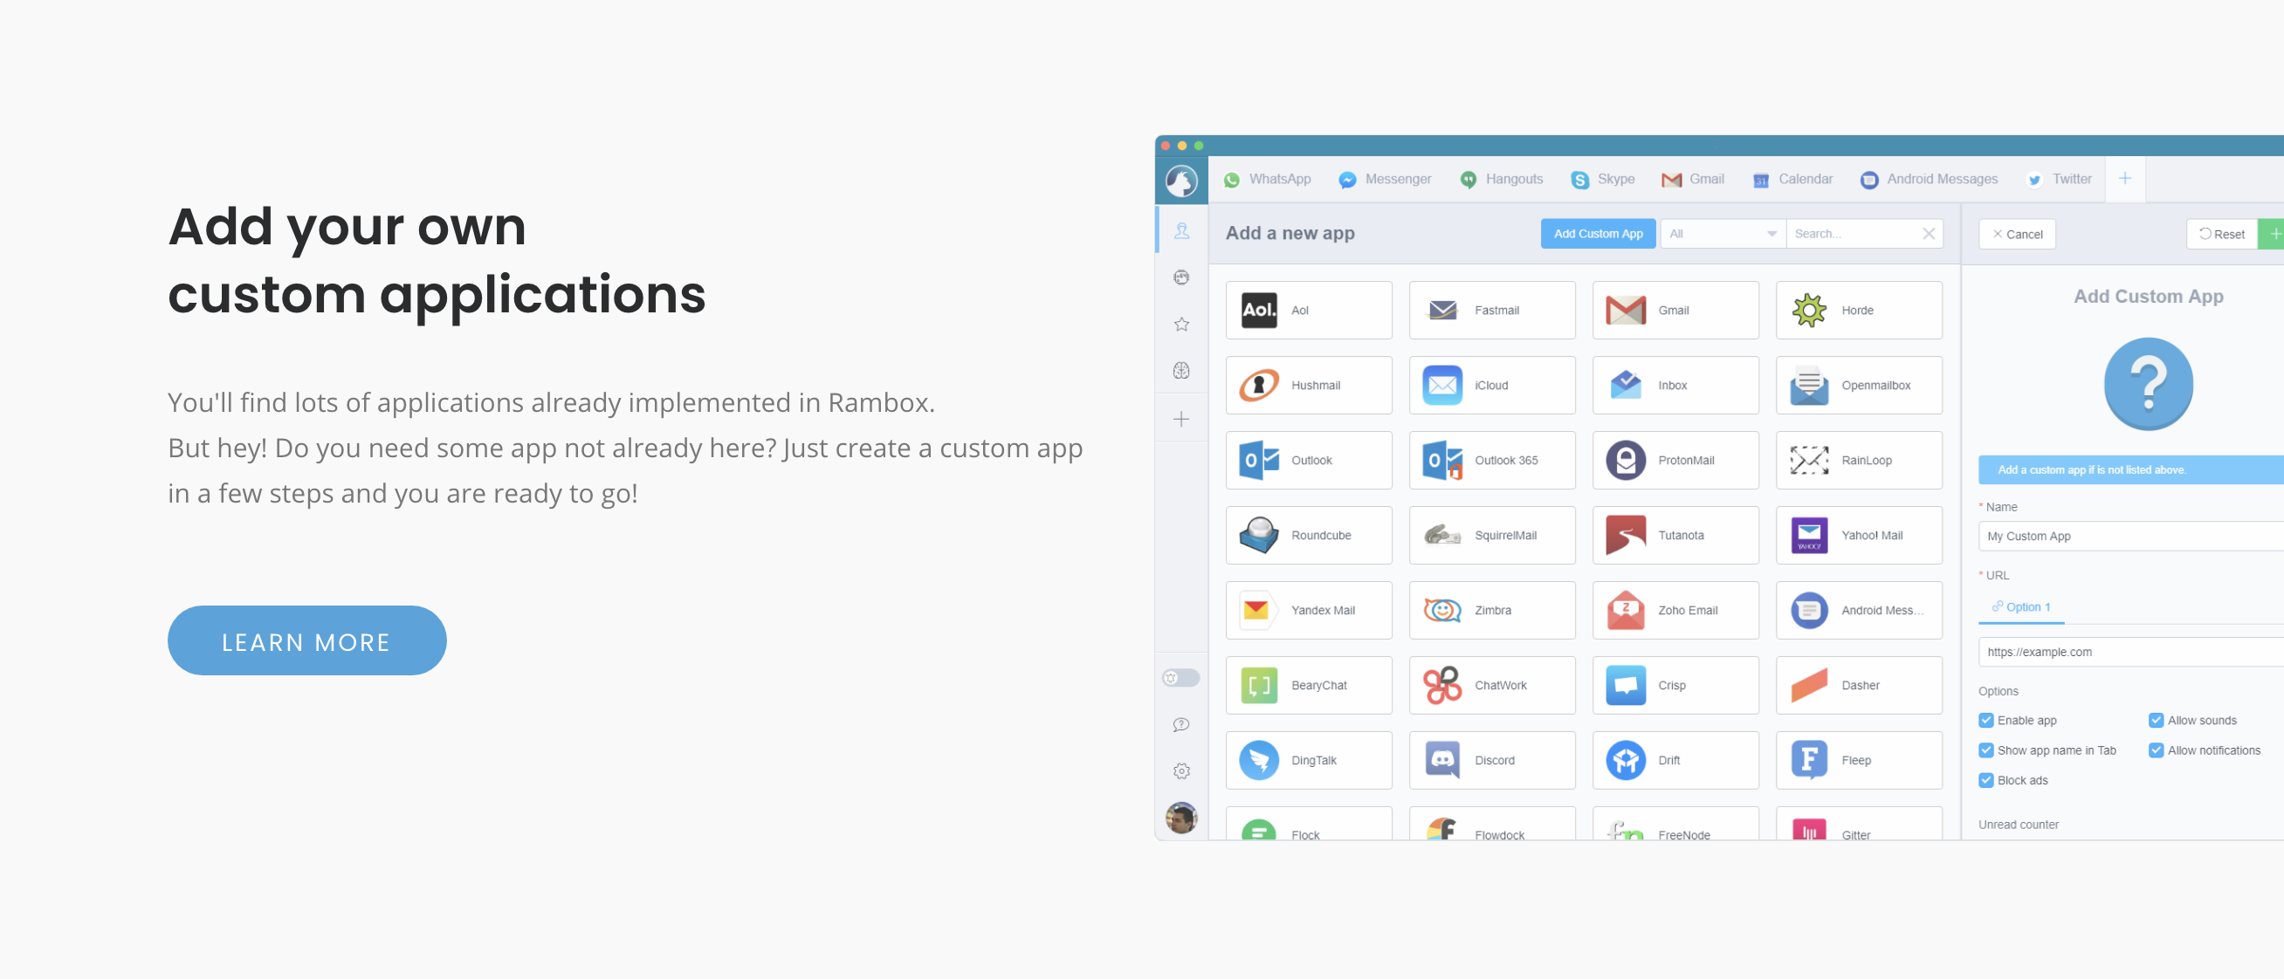Select the iCloud app tile

(1492, 386)
